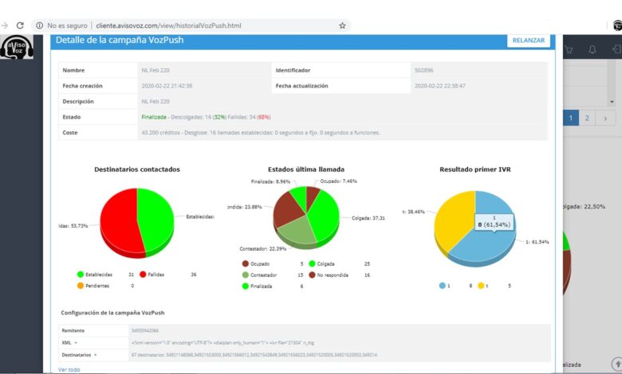The image size is (622, 374).
Task: Reload the page with the browser refresh icon
Action: (20, 25)
